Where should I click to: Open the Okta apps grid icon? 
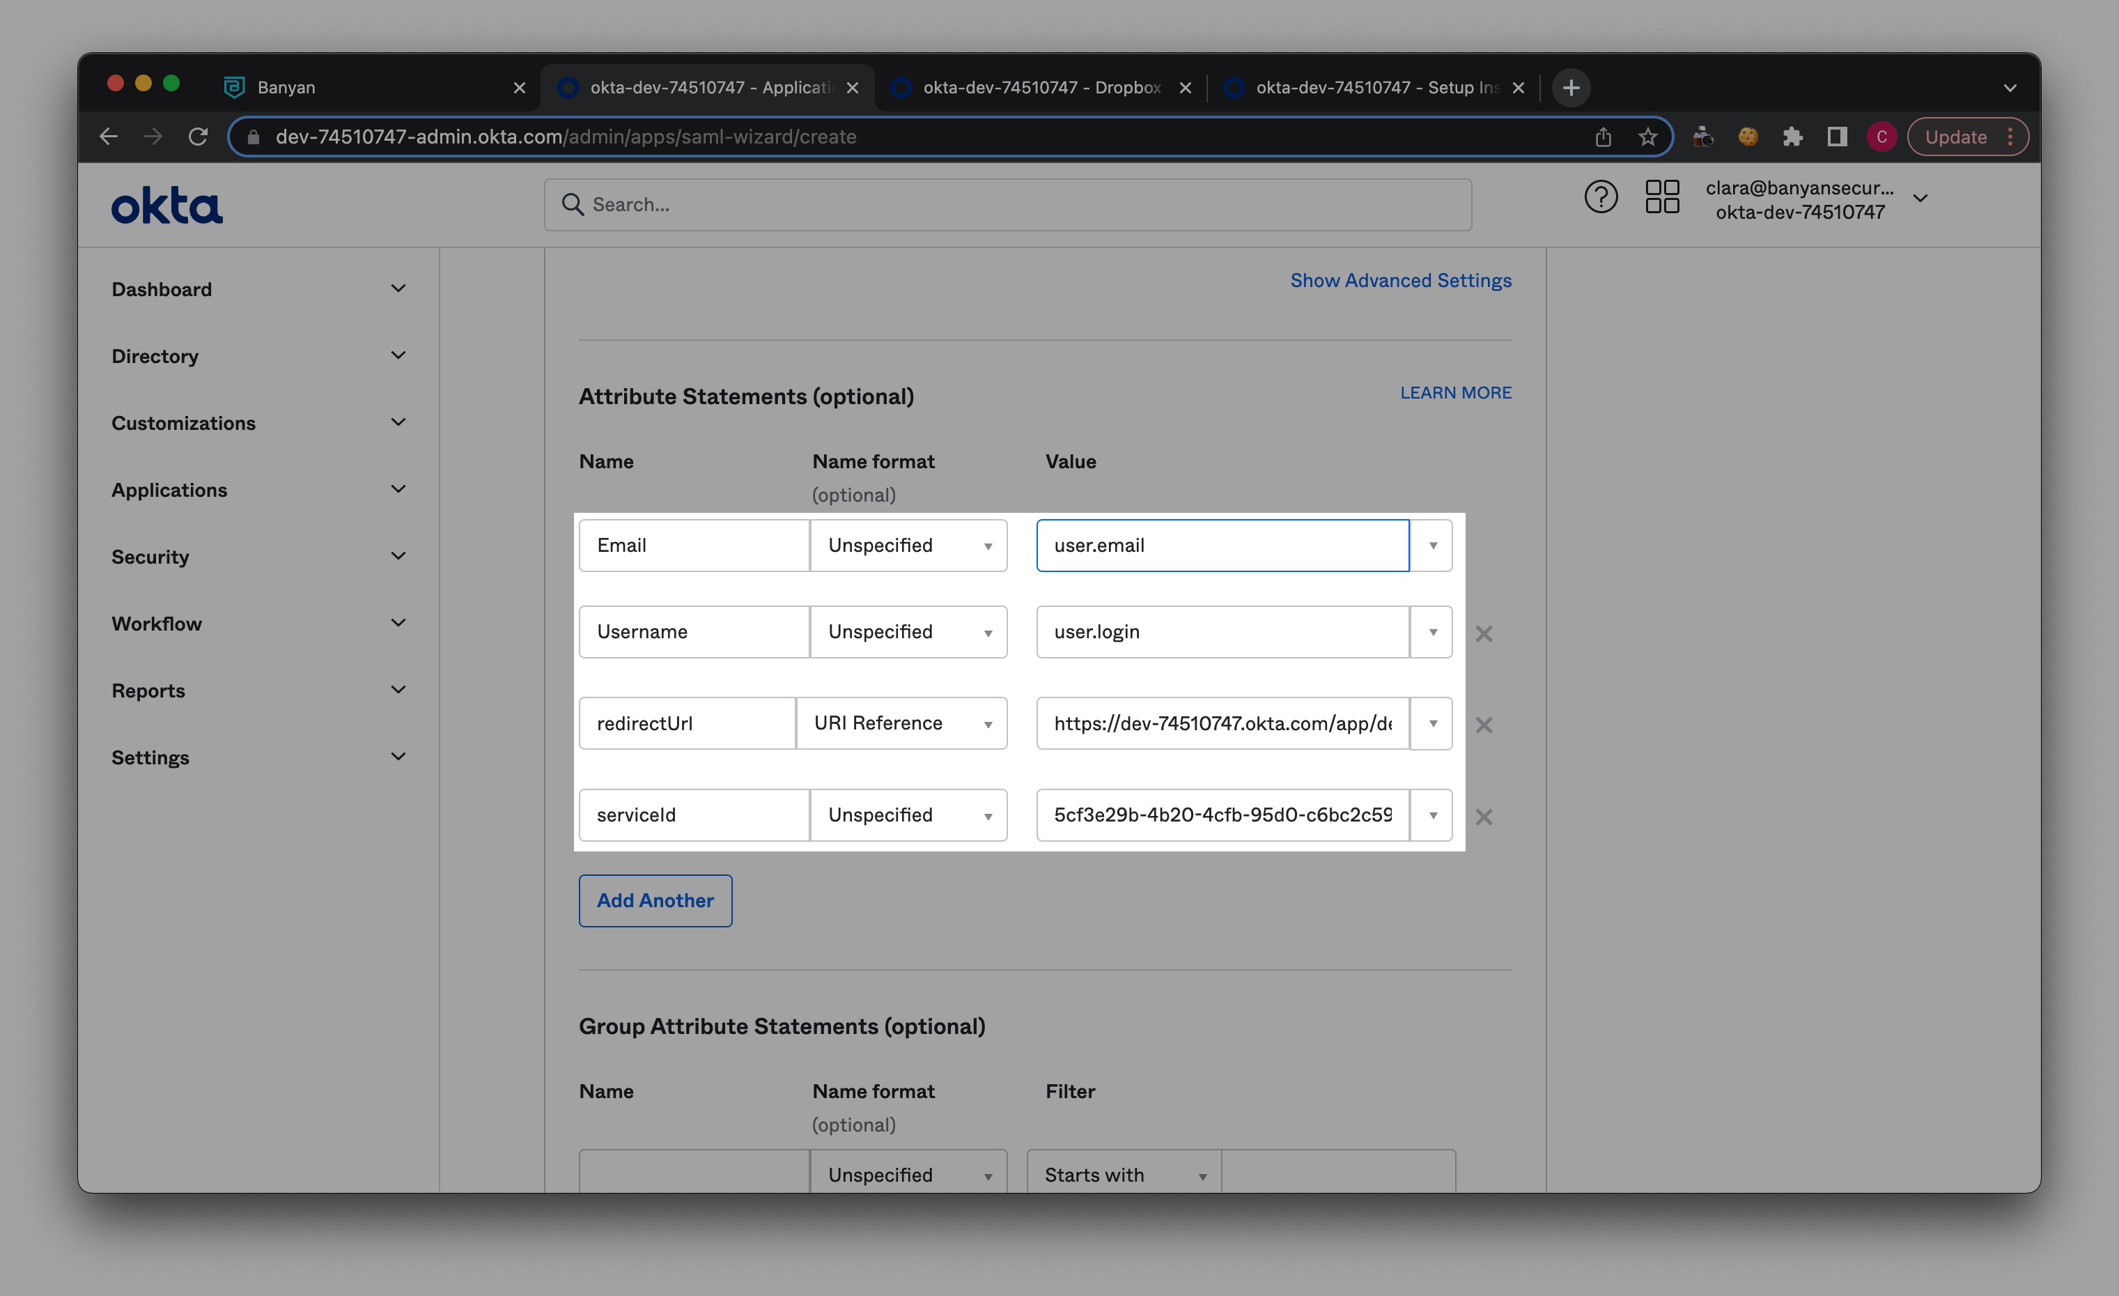point(1661,197)
